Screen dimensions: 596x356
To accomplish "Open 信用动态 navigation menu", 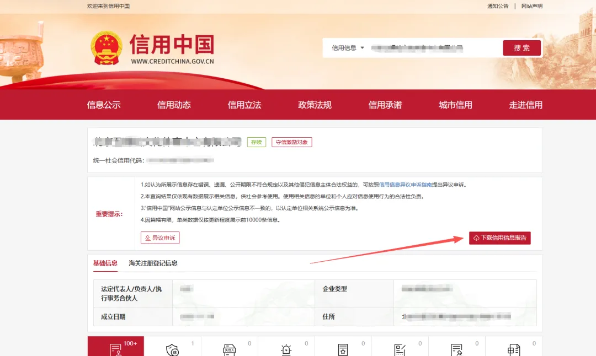I will pos(174,105).
